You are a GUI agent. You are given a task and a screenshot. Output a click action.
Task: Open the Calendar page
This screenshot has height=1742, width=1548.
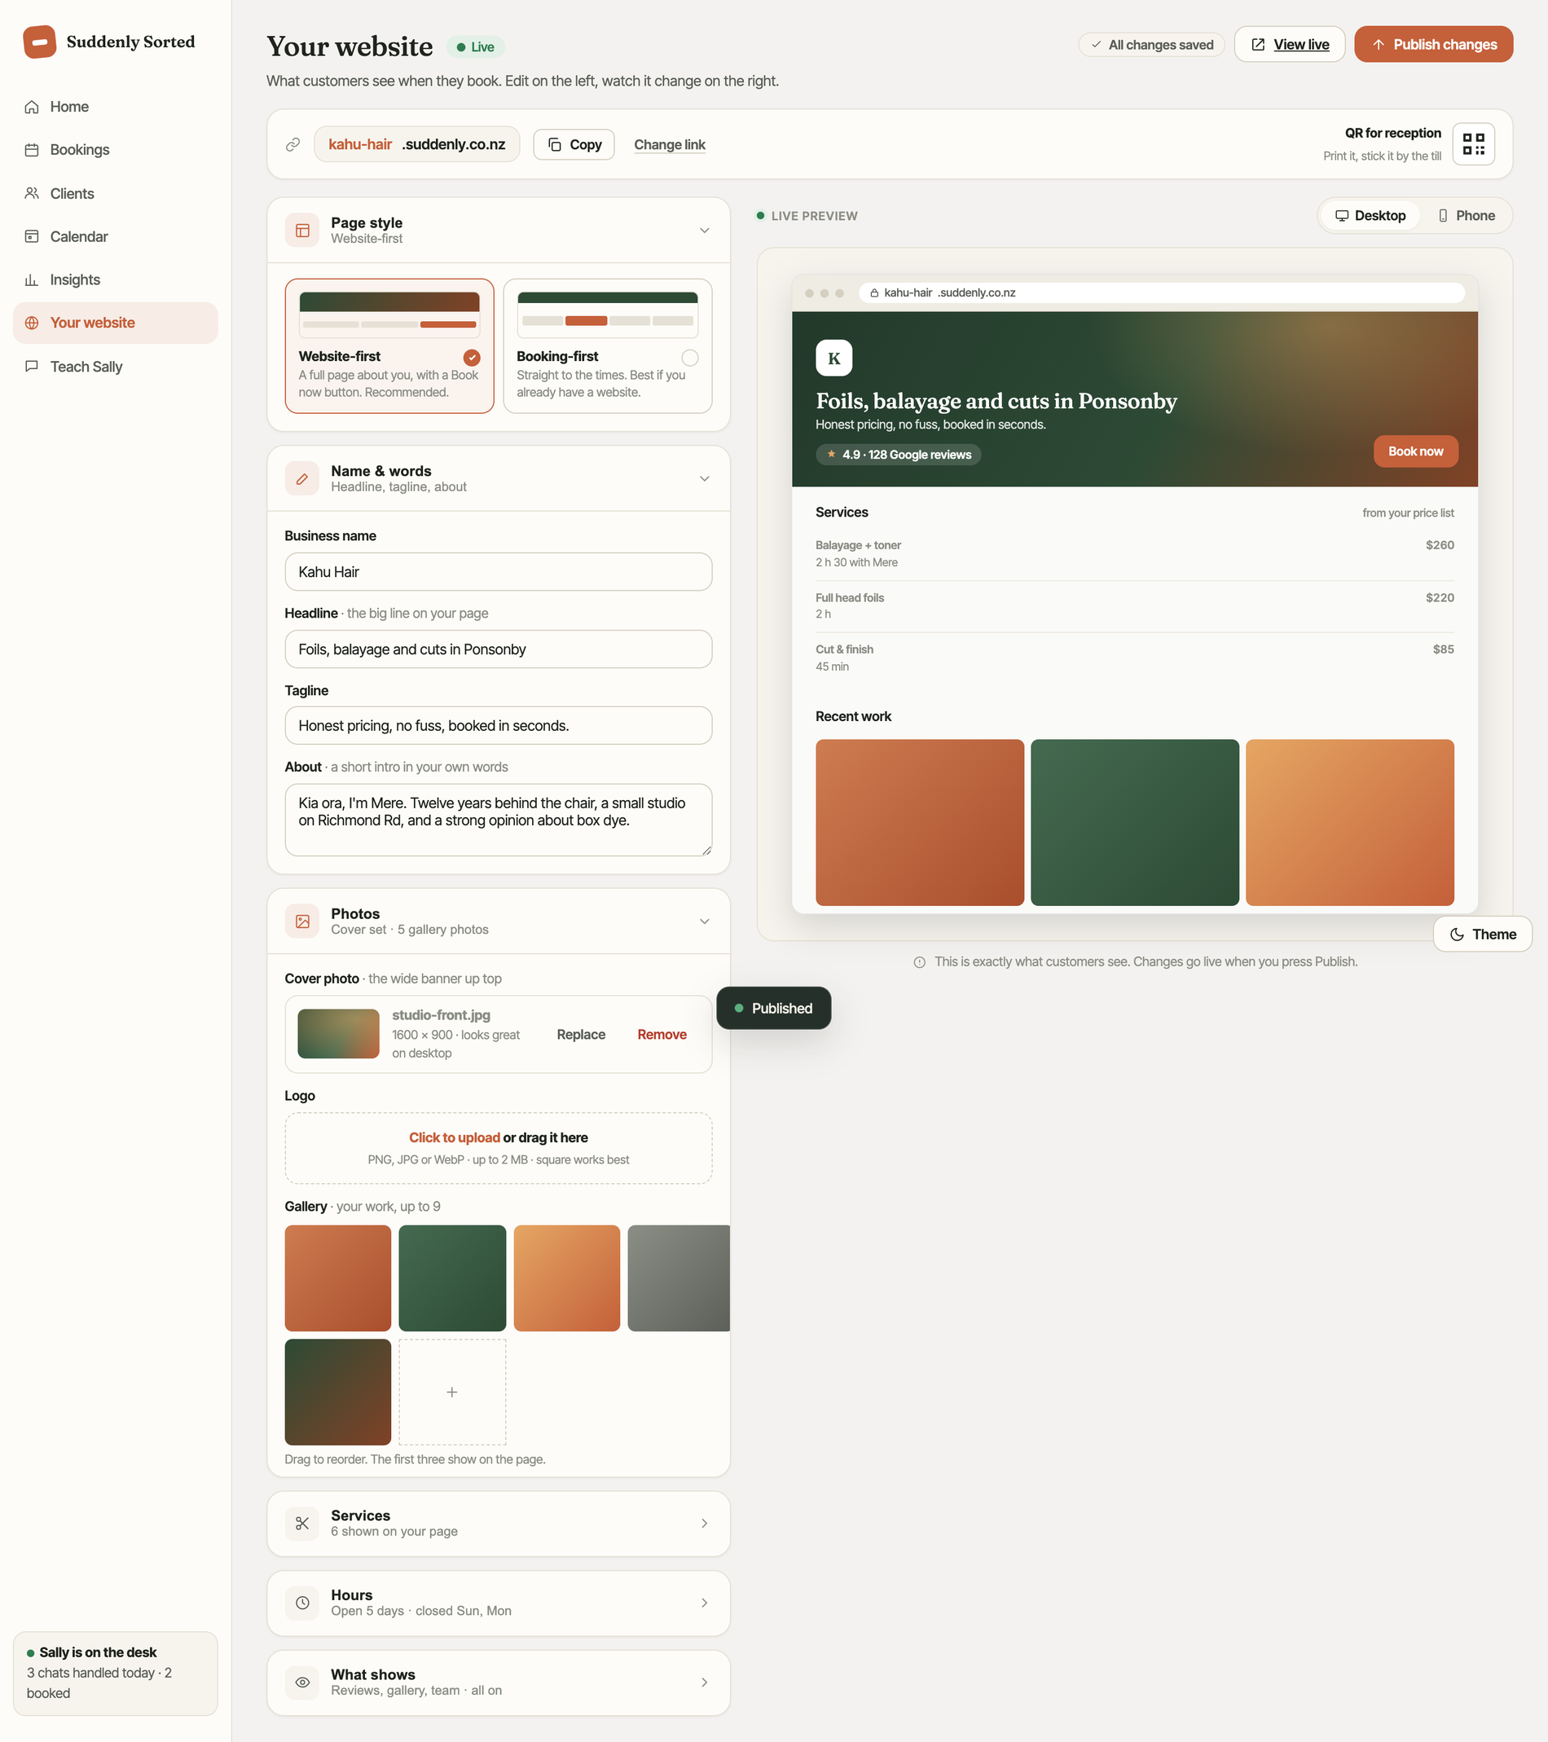pyautogui.click(x=115, y=236)
